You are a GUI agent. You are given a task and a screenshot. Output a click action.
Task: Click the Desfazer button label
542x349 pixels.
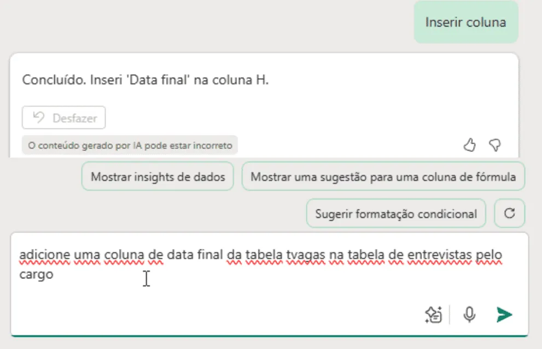pos(75,118)
